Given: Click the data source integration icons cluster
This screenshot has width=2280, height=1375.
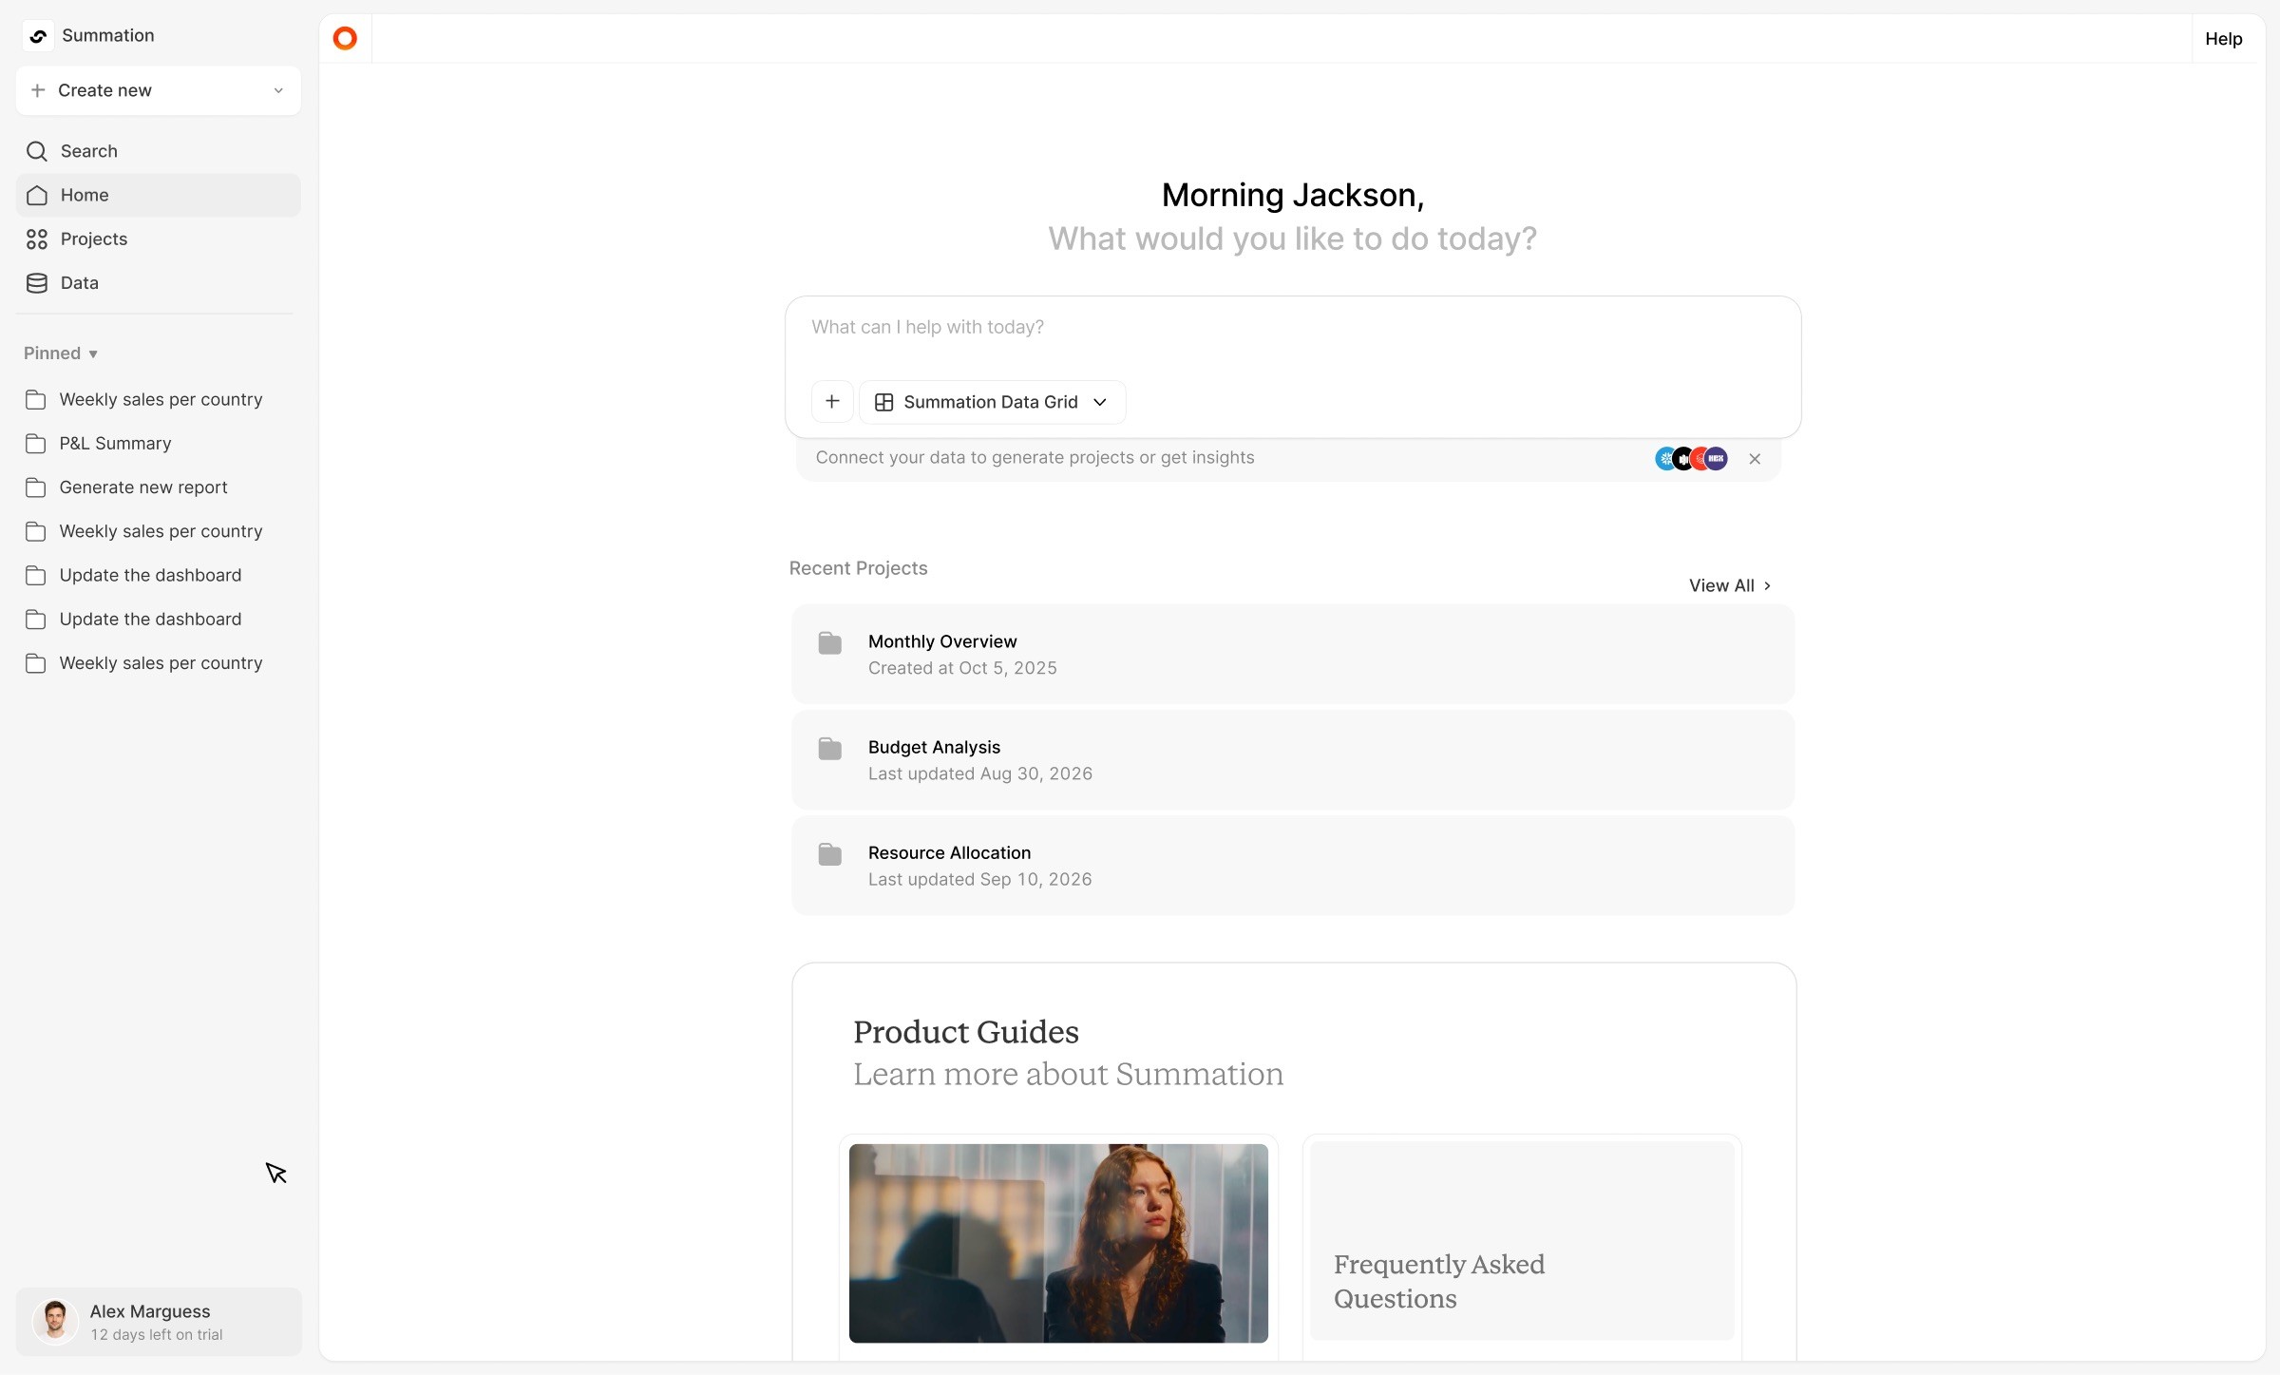Looking at the screenshot, I should [1691, 459].
